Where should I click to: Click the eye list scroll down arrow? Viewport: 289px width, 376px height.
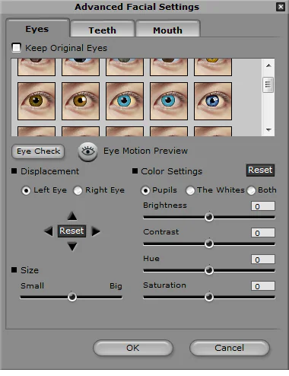pyautogui.click(x=268, y=130)
